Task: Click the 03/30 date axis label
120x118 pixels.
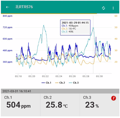Action: [99, 76]
